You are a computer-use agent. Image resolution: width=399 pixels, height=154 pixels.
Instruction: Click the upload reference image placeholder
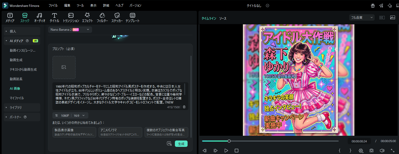[x=64, y=67]
